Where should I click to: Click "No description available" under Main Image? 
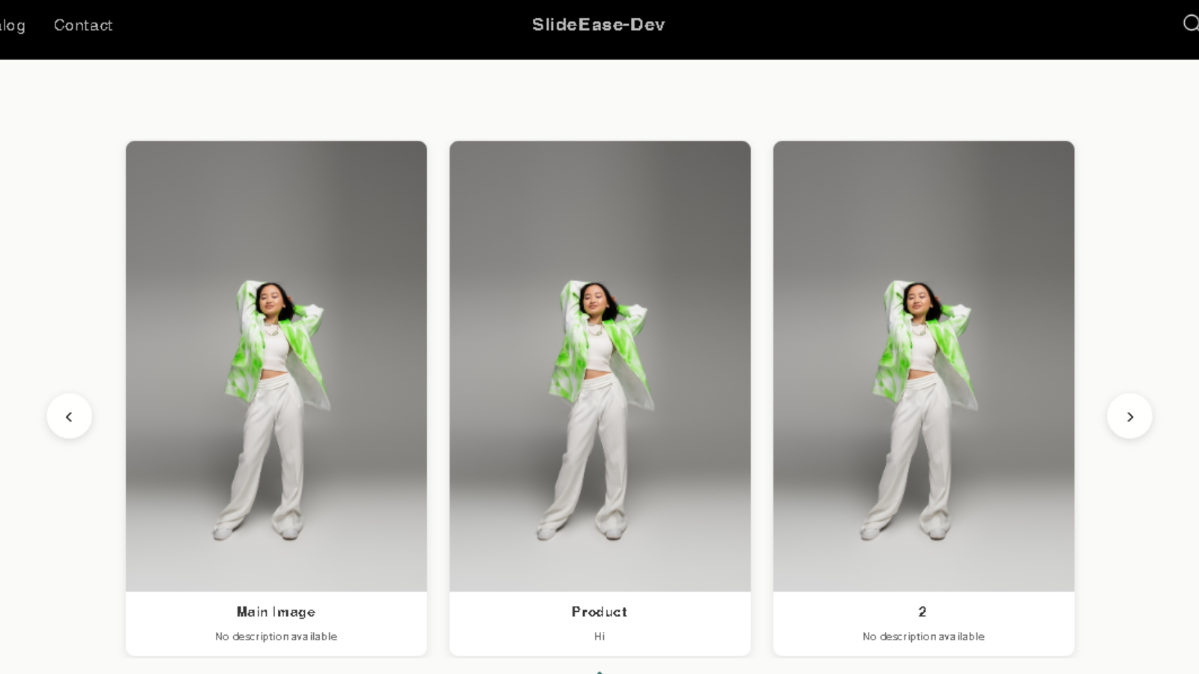276,637
